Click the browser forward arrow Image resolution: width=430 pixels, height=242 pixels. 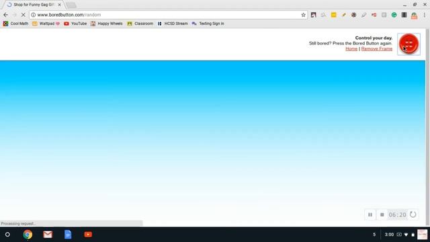[15, 15]
